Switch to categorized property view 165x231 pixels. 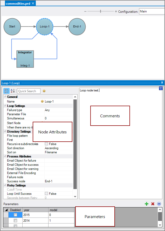6,91
